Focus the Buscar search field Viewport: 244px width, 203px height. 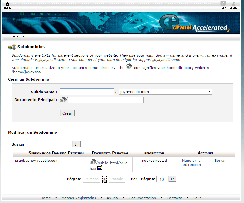tap(48, 144)
